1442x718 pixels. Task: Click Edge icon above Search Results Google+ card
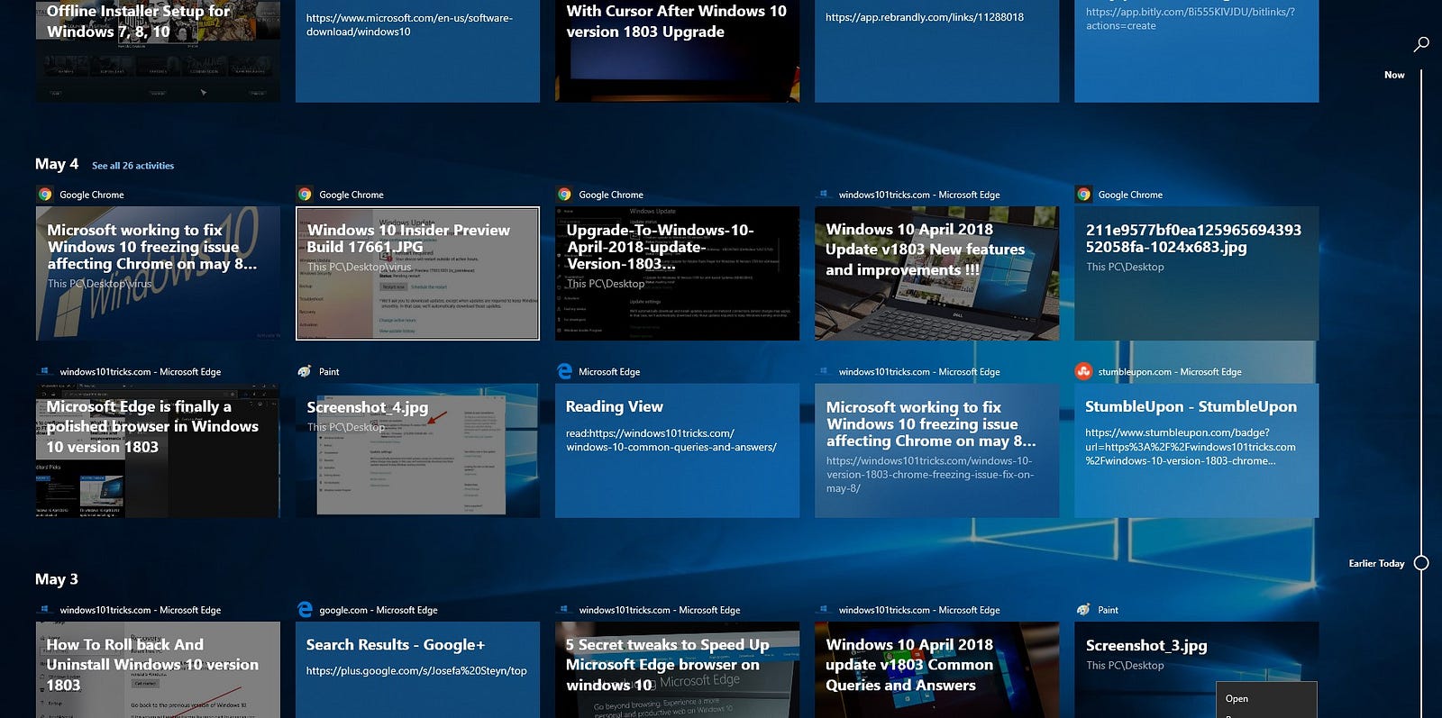305,610
